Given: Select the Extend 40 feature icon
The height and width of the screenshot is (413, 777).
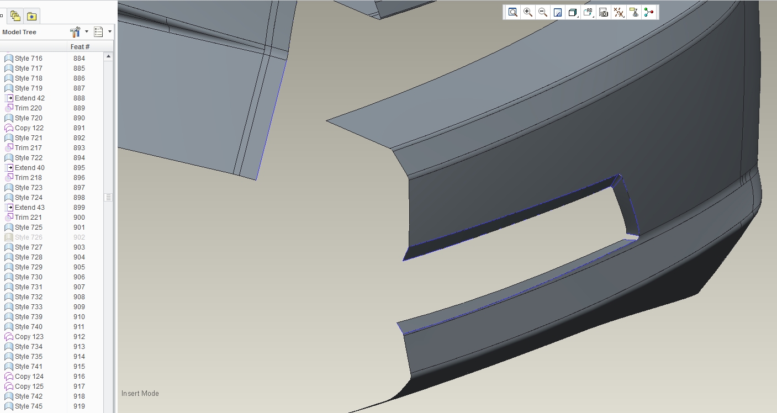Looking at the screenshot, I should (9, 168).
